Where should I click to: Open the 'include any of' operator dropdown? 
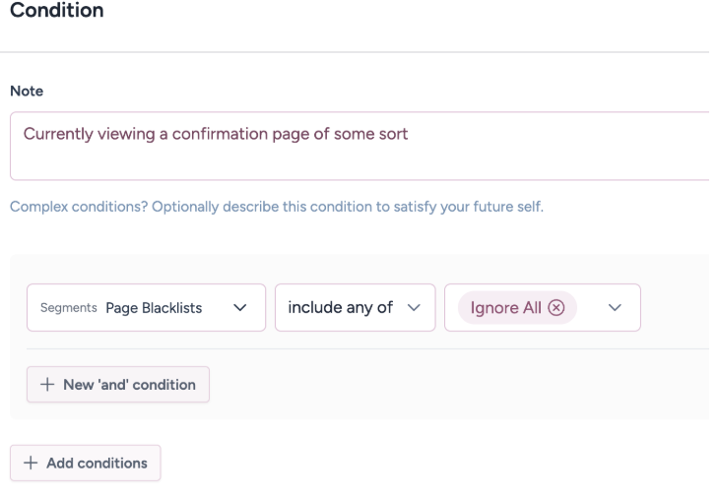pyautogui.click(x=355, y=308)
